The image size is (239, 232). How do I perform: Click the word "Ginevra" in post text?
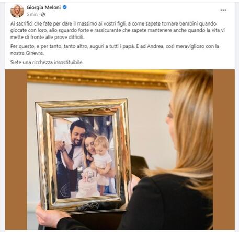click(x=35, y=53)
